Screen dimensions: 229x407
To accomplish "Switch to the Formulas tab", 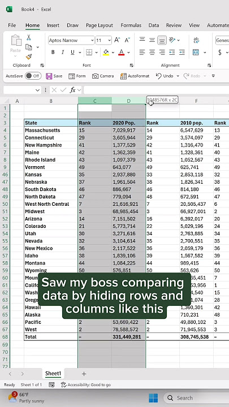I will click(x=131, y=25).
